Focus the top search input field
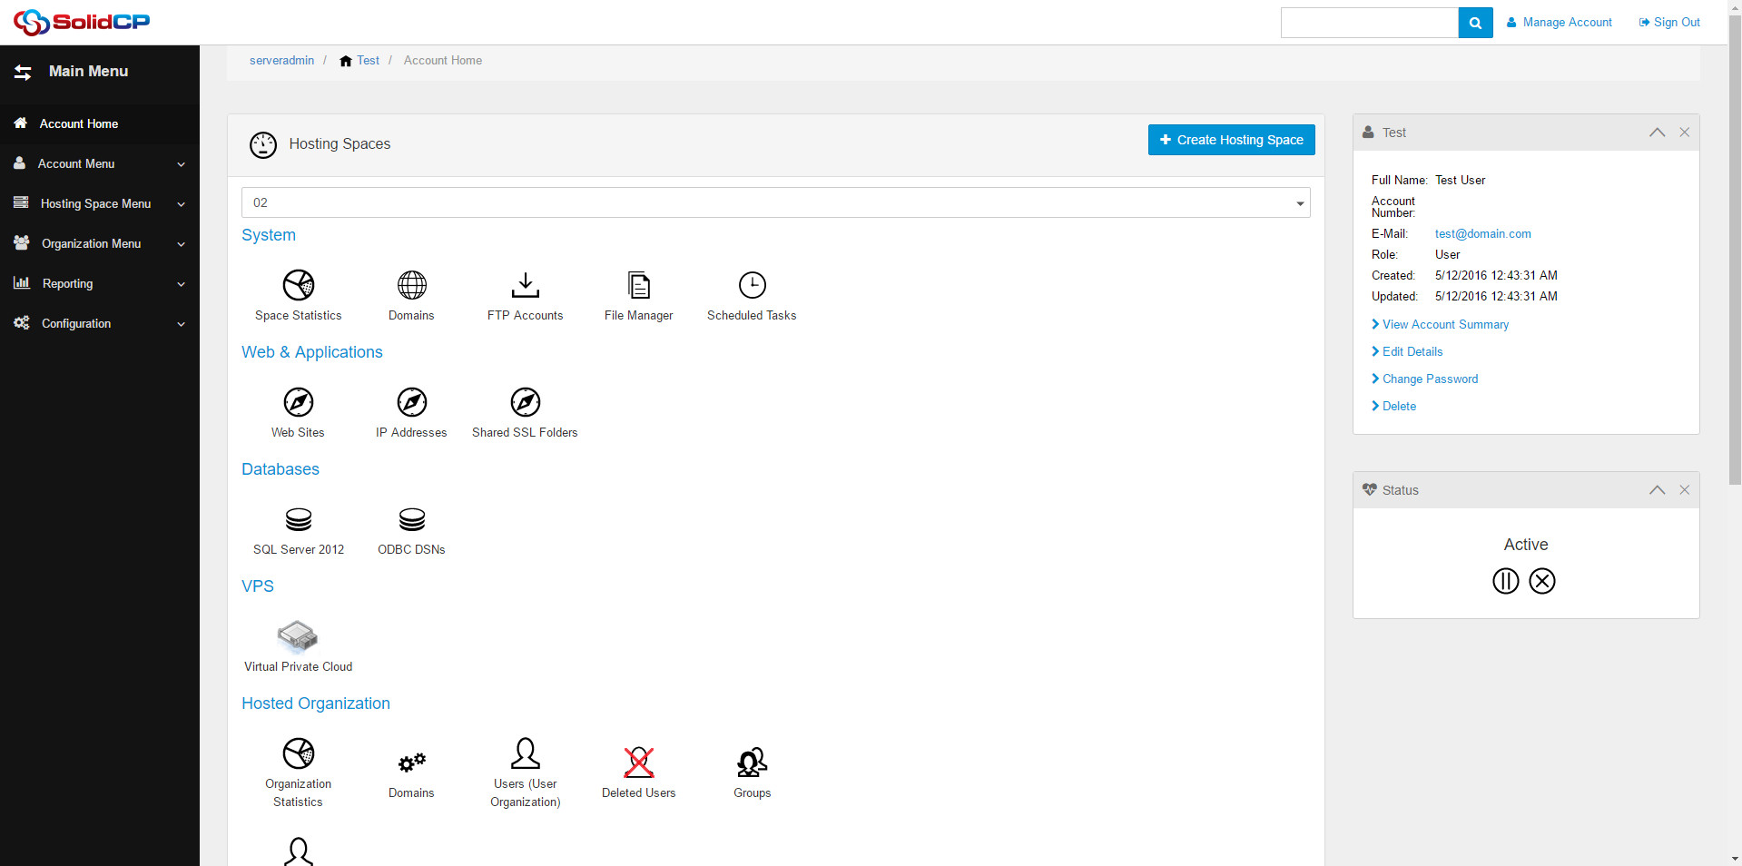The height and width of the screenshot is (866, 1742). [x=1370, y=23]
